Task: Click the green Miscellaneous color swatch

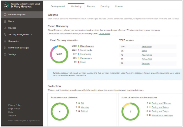Action: [79, 46]
